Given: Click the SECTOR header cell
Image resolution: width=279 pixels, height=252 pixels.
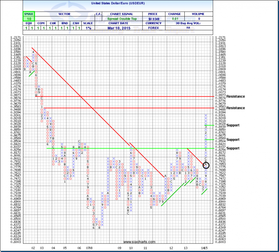Looking at the screenshot, I should pos(64,13).
